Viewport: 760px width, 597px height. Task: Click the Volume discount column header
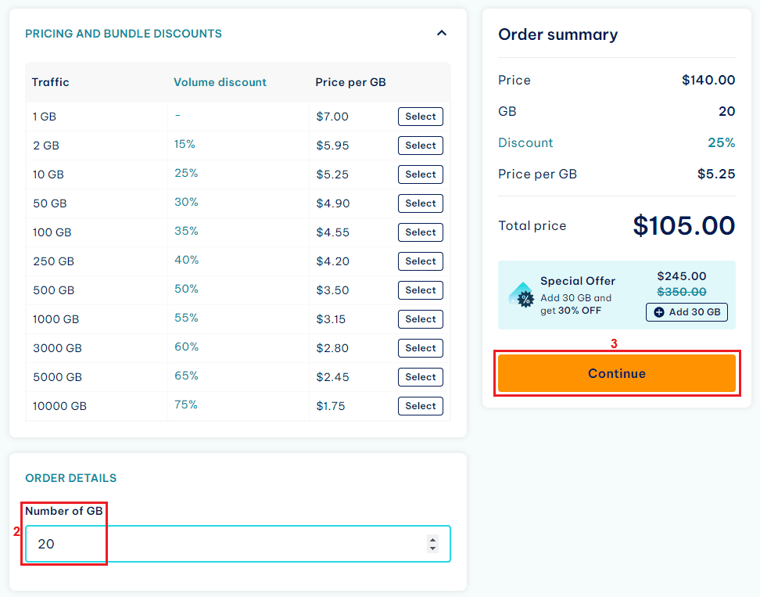click(x=220, y=82)
